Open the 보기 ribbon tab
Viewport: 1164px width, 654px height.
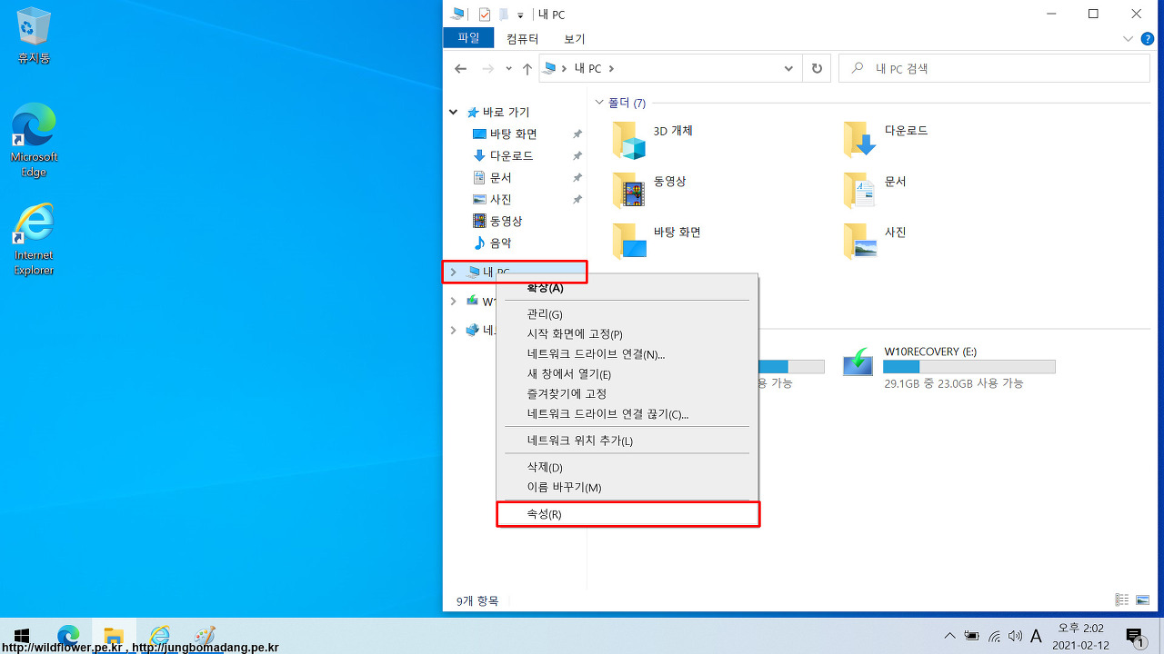(575, 39)
